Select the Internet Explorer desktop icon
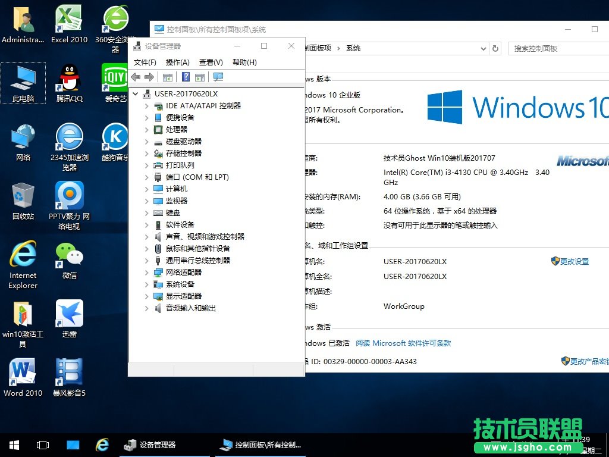The height and width of the screenshot is (457, 609). click(x=23, y=265)
